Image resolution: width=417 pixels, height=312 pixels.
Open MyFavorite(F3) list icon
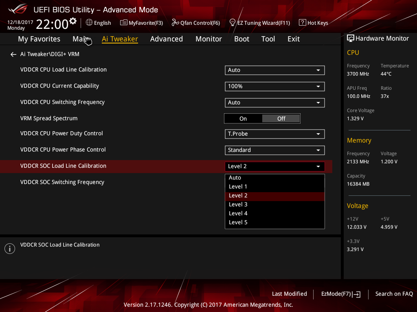pyautogui.click(x=124, y=23)
